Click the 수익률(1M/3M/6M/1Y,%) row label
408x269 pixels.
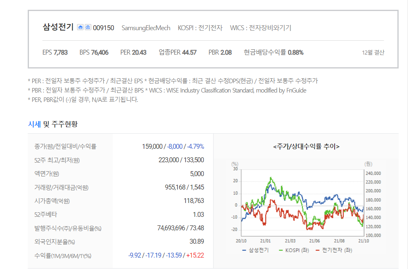click(x=63, y=256)
